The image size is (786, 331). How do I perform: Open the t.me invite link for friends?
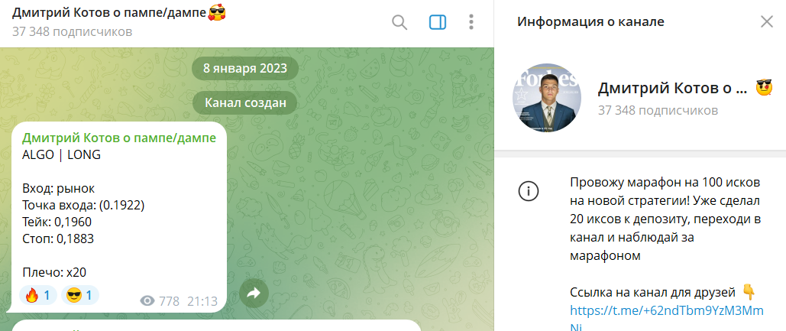click(x=667, y=317)
